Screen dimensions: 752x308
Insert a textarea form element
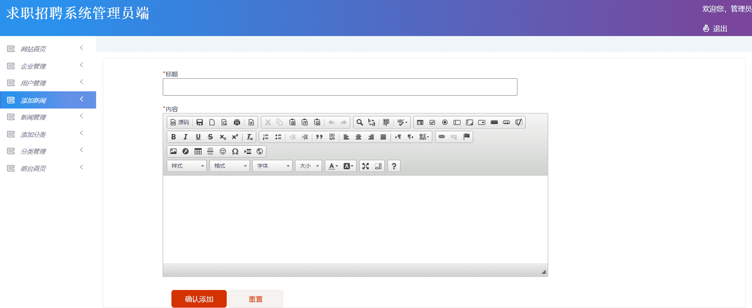click(470, 122)
